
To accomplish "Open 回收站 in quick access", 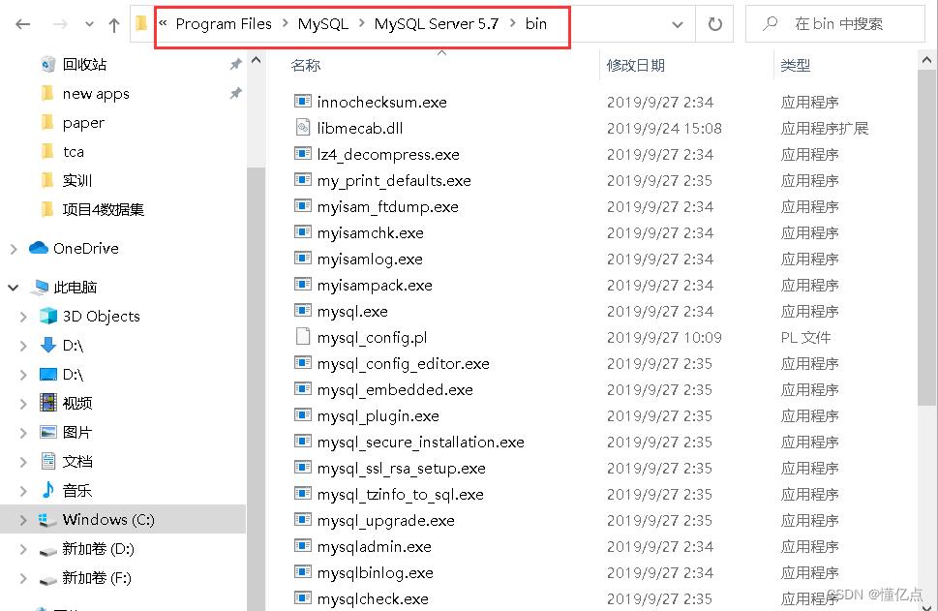I will pos(84,65).
